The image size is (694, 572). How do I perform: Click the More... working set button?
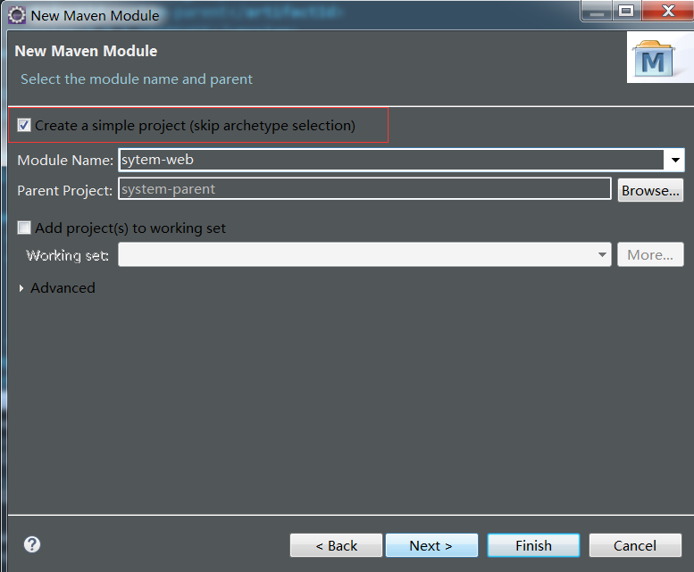click(x=650, y=254)
